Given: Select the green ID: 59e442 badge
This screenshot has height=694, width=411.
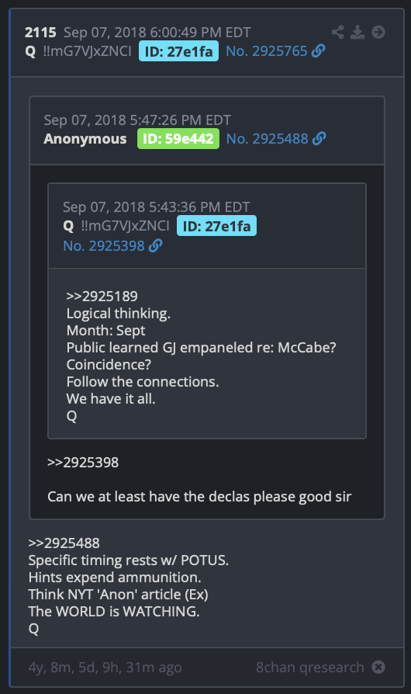Looking at the screenshot, I should 178,138.
